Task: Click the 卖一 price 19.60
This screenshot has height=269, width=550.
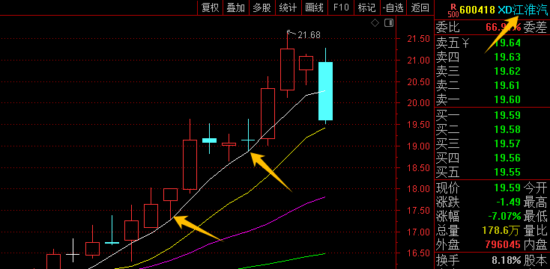Action: (x=507, y=100)
